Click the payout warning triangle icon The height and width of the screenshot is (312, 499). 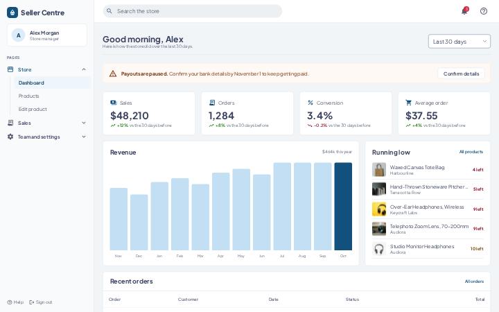[x=113, y=74]
